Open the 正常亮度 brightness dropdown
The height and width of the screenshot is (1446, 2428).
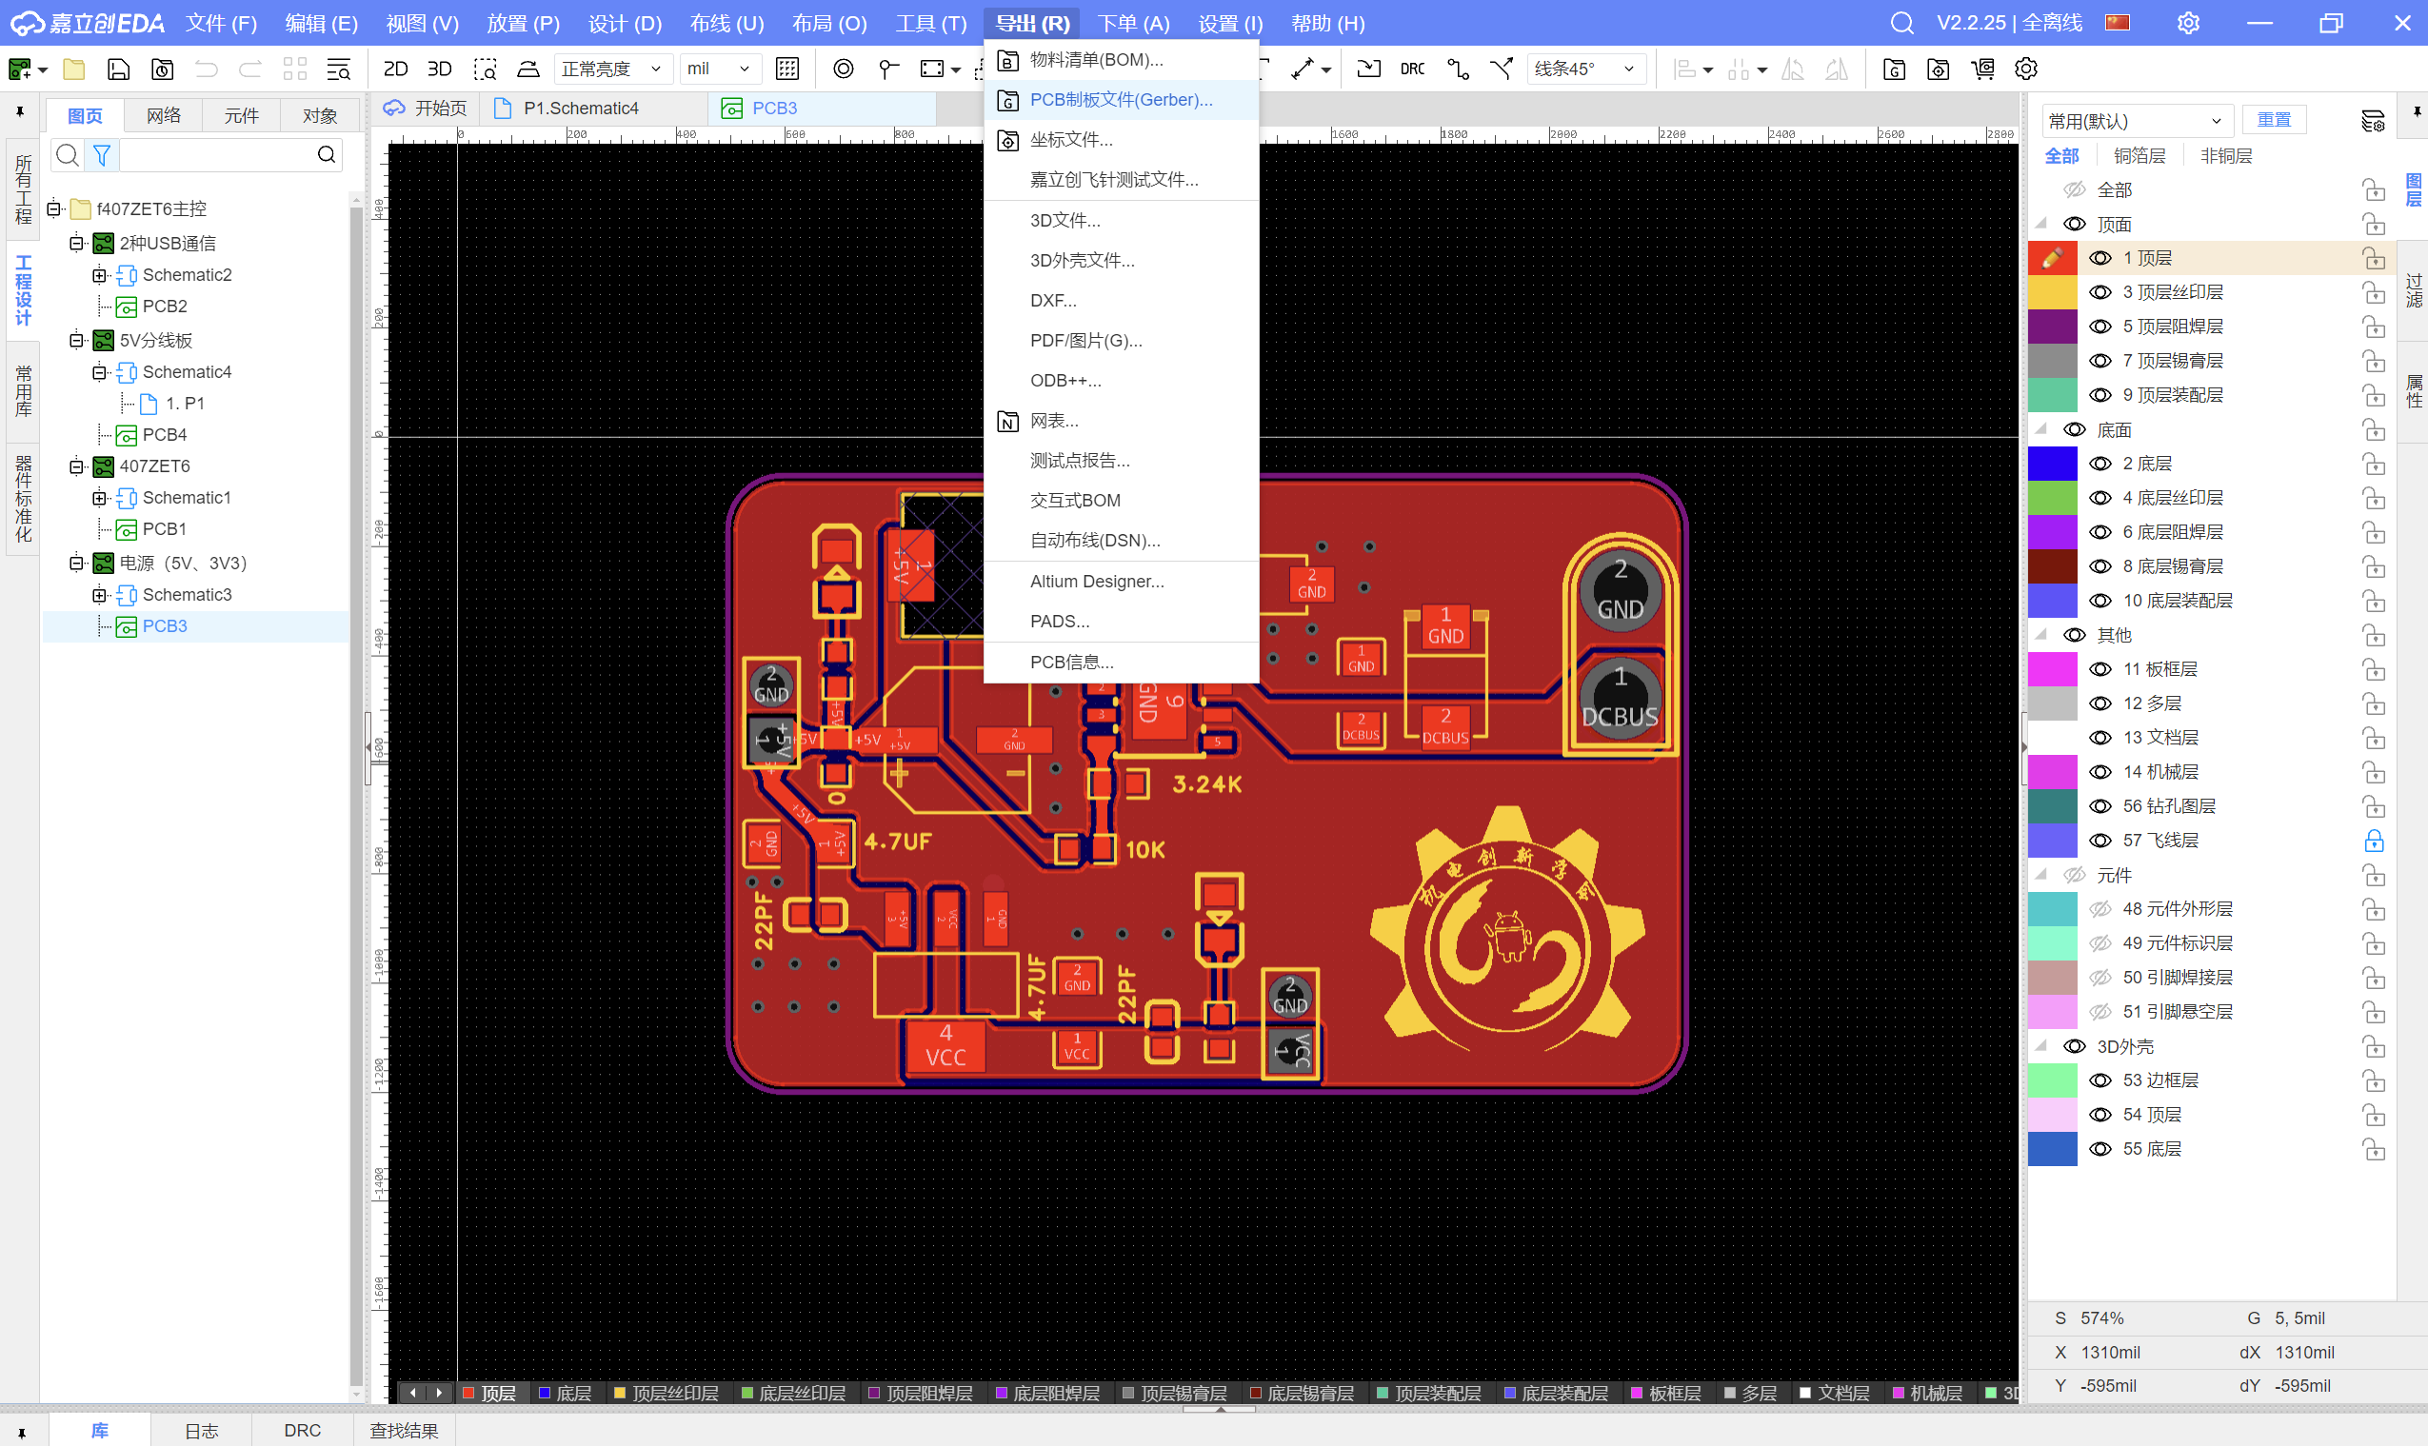(x=612, y=69)
